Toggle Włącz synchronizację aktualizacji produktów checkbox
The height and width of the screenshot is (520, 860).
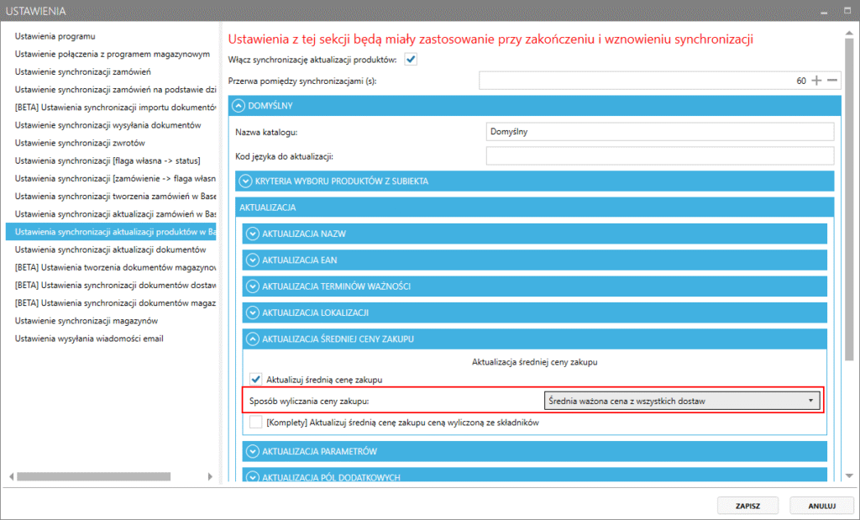point(411,59)
